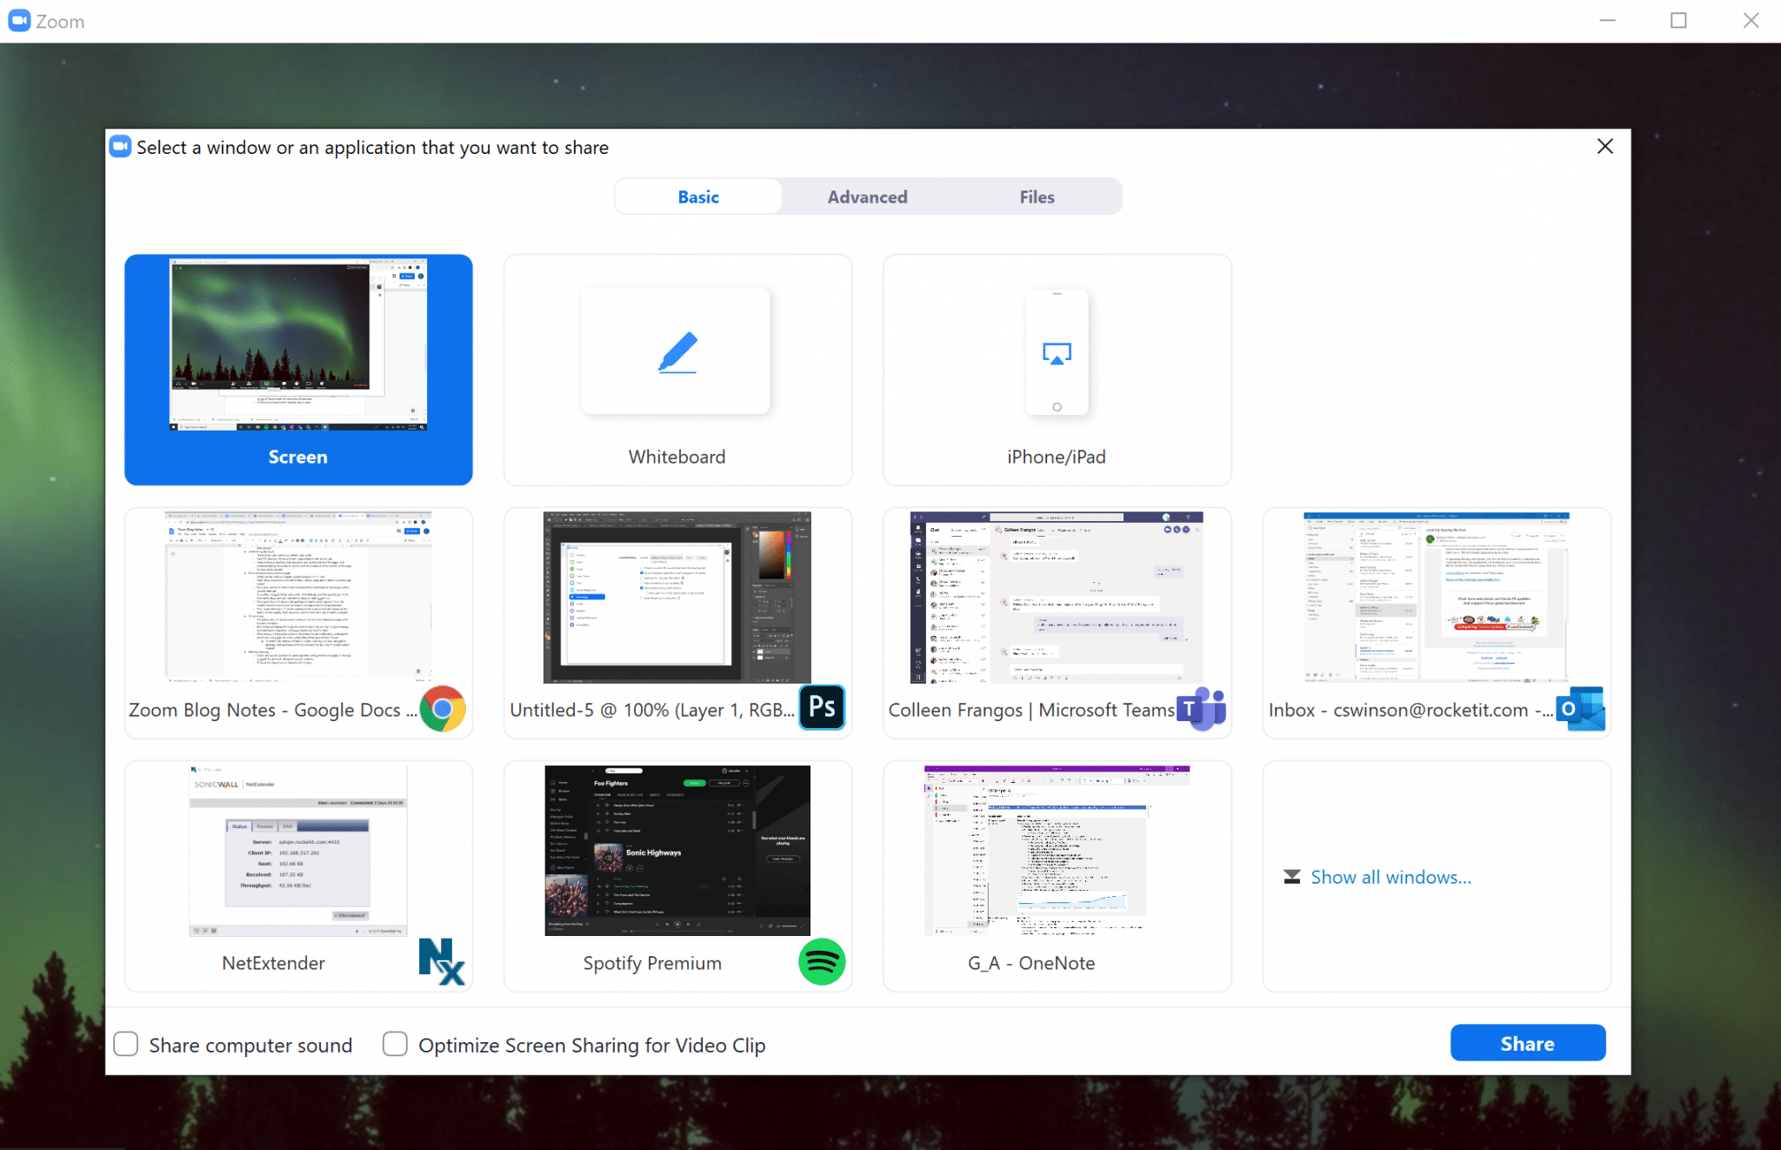Viewport: 1781px width, 1150px height.
Task: Minimize the Zoom main window
Action: 1608,21
